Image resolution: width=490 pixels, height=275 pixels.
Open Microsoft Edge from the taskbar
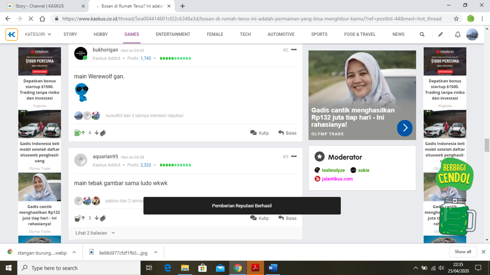click(x=168, y=268)
